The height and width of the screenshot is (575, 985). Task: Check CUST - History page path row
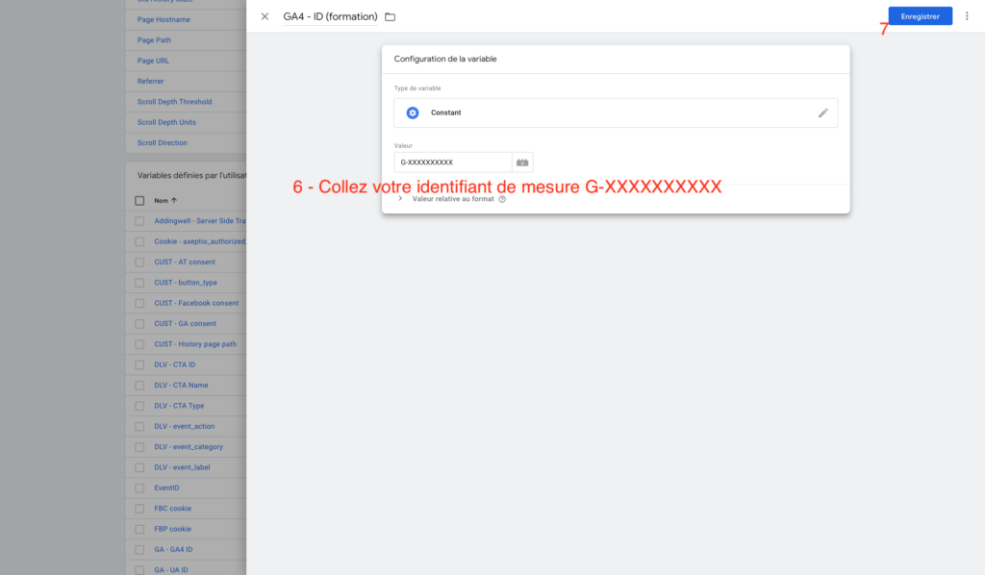139,344
